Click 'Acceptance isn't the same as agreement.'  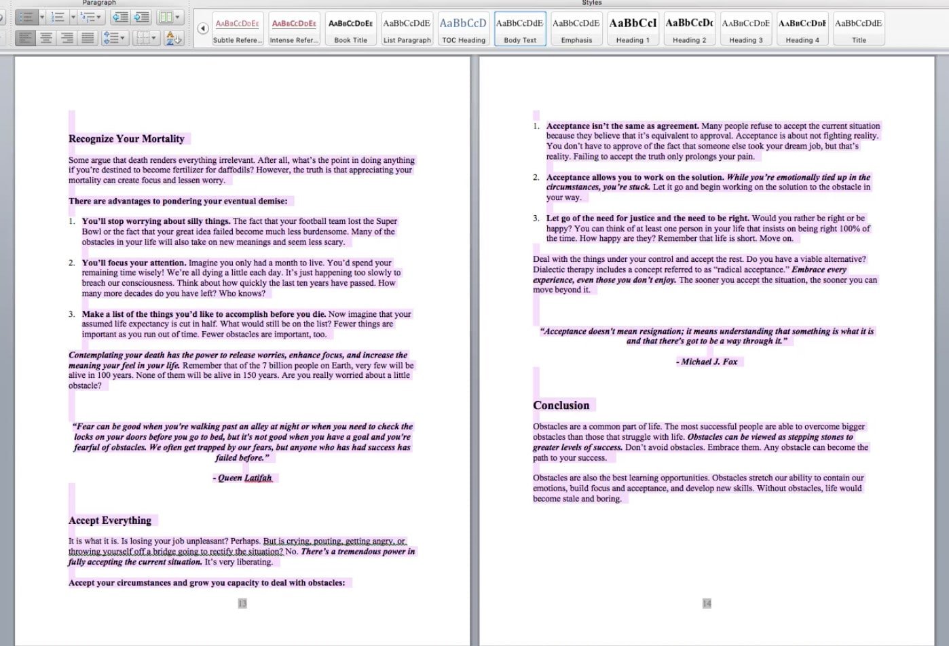pos(622,126)
